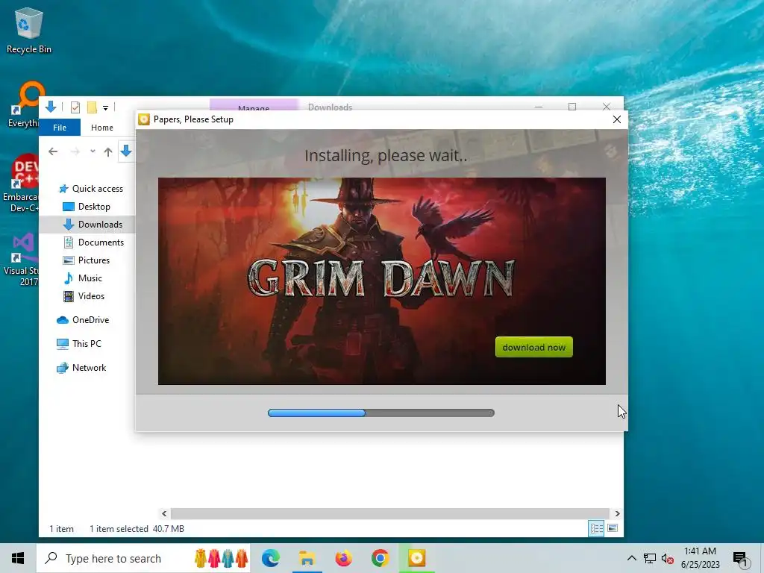
Task: Click the OneDrive cloud icon
Action: pos(63,320)
